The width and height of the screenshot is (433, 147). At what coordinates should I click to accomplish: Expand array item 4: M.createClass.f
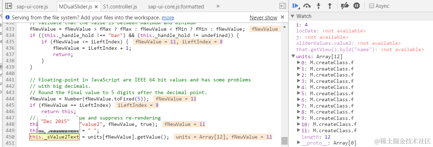[299, 87]
